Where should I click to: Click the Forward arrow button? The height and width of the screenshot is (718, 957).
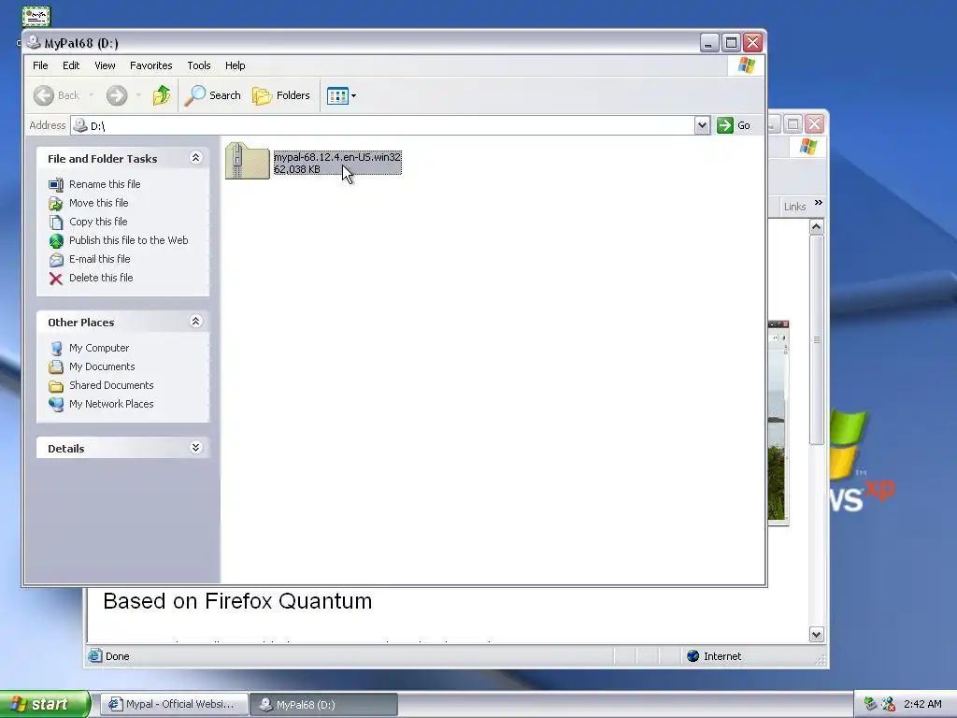(x=117, y=95)
